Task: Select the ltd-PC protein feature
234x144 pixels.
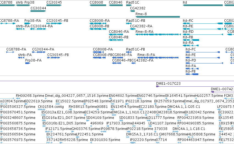Action: coord(203,52)
